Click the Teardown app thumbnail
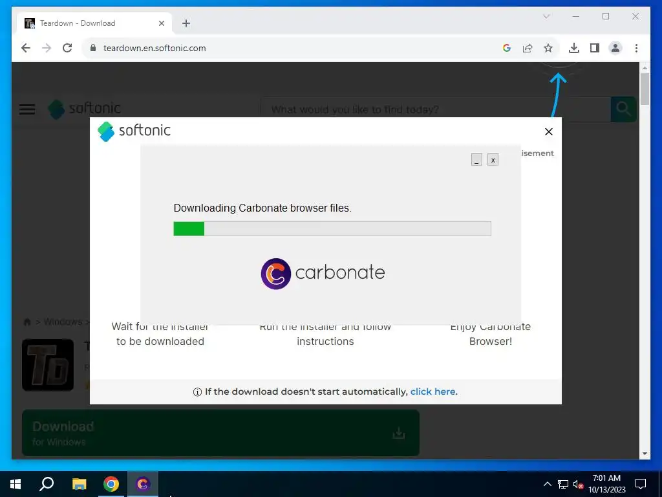 tap(48, 365)
